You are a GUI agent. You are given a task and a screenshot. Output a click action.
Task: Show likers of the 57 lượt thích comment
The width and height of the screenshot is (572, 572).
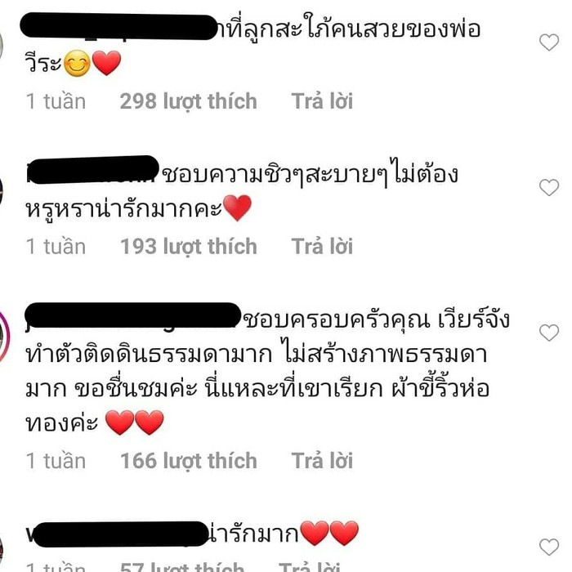click(x=182, y=567)
